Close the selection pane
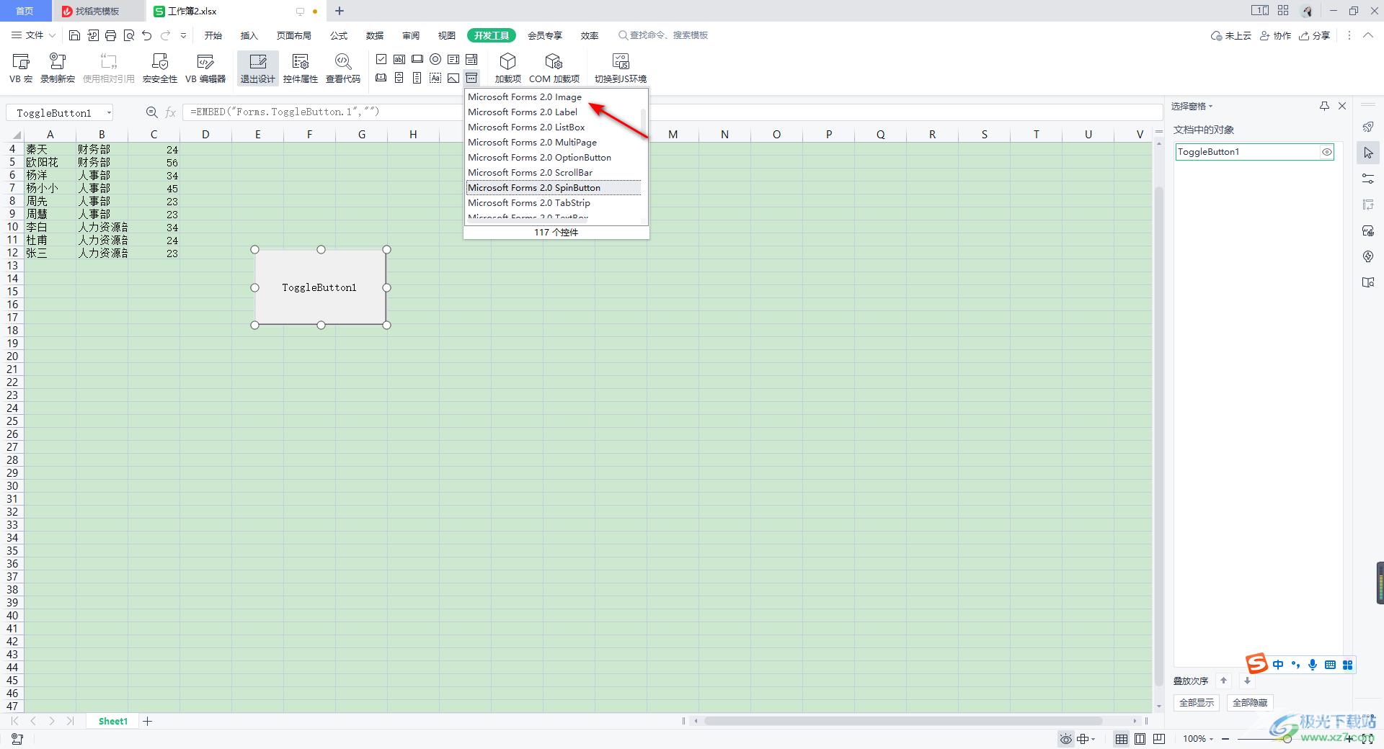1384x749 pixels. [x=1342, y=106]
